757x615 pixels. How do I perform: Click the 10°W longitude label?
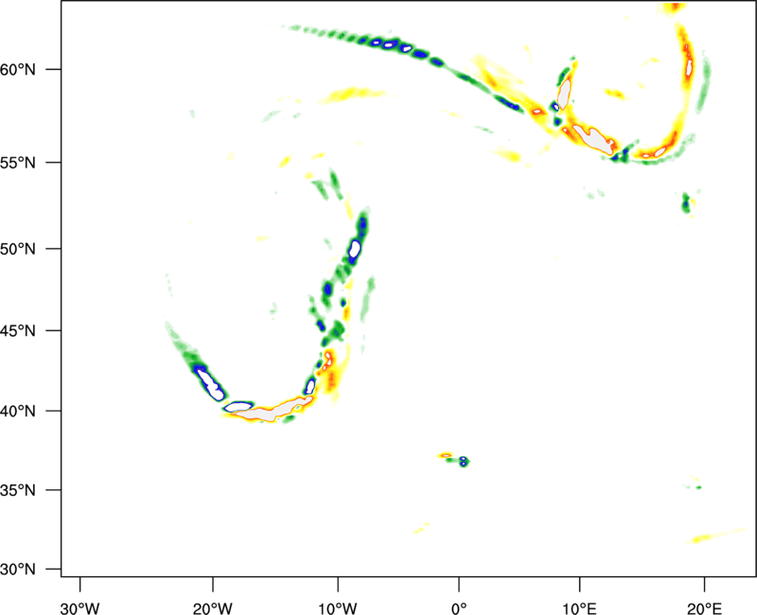pos(338,608)
